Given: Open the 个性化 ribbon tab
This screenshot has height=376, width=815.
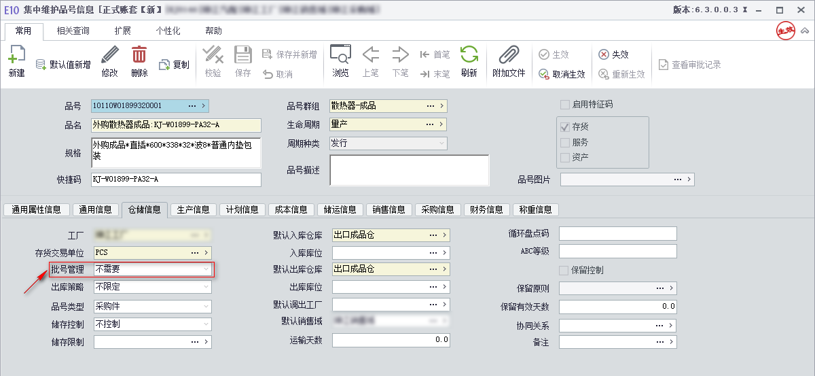Looking at the screenshot, I should [x=168, y=31].
